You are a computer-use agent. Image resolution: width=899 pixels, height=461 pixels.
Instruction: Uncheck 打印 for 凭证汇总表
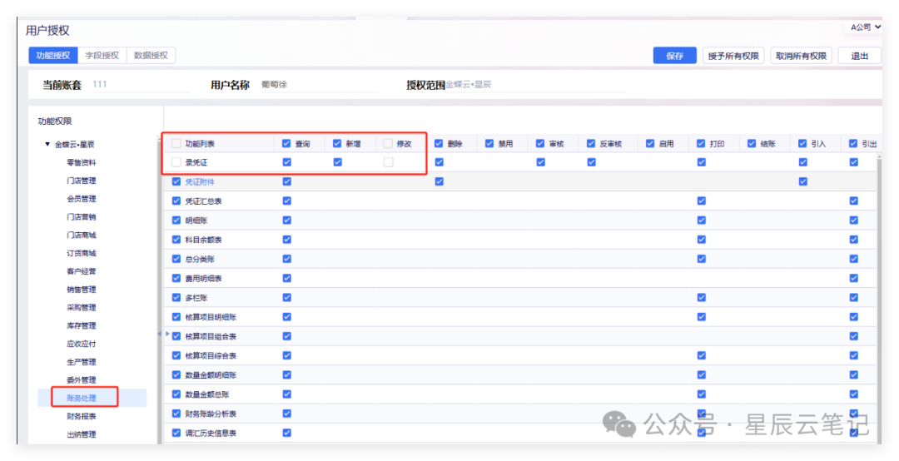click(x=701, y=201)
